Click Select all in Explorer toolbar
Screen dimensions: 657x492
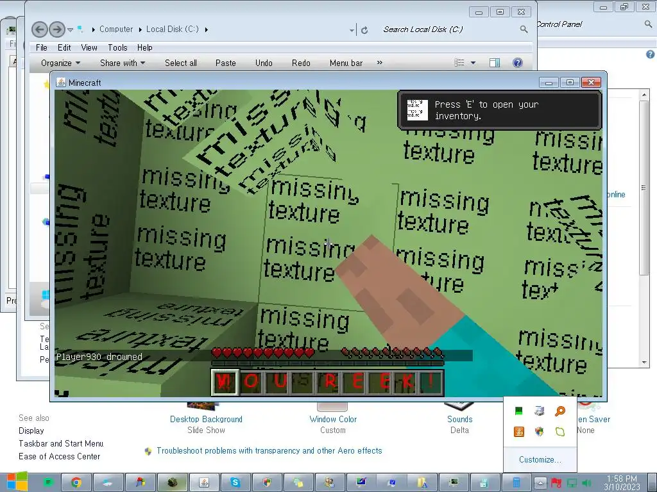180,63
